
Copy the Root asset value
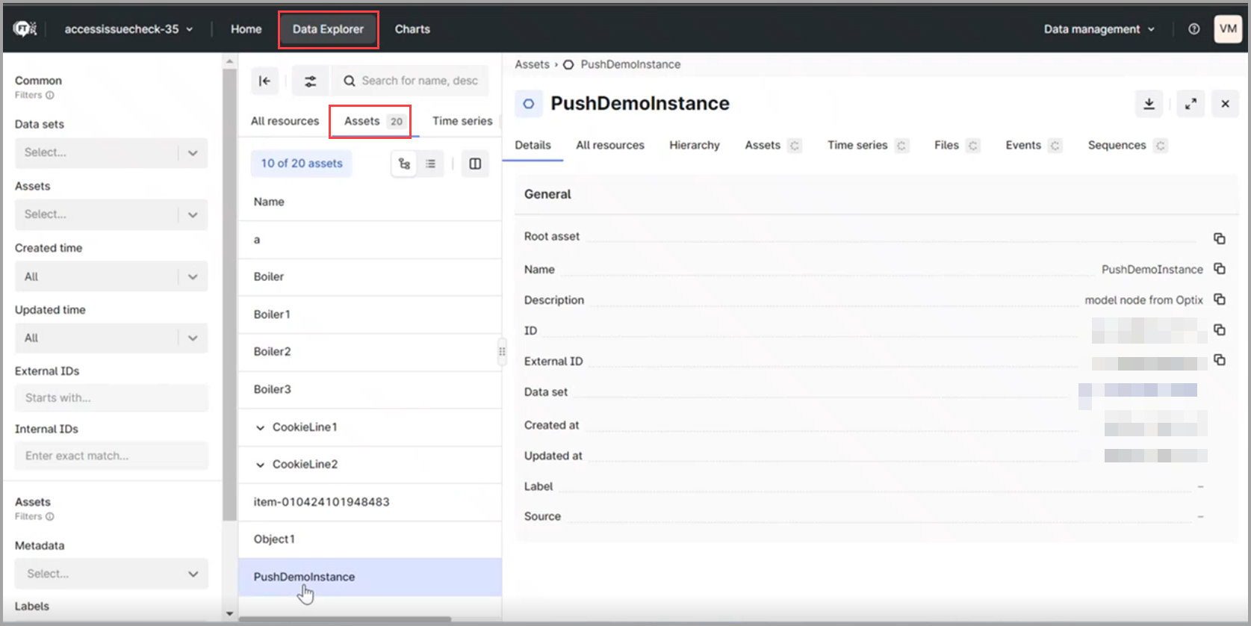pyautogui.click(x=1220, y=238)
